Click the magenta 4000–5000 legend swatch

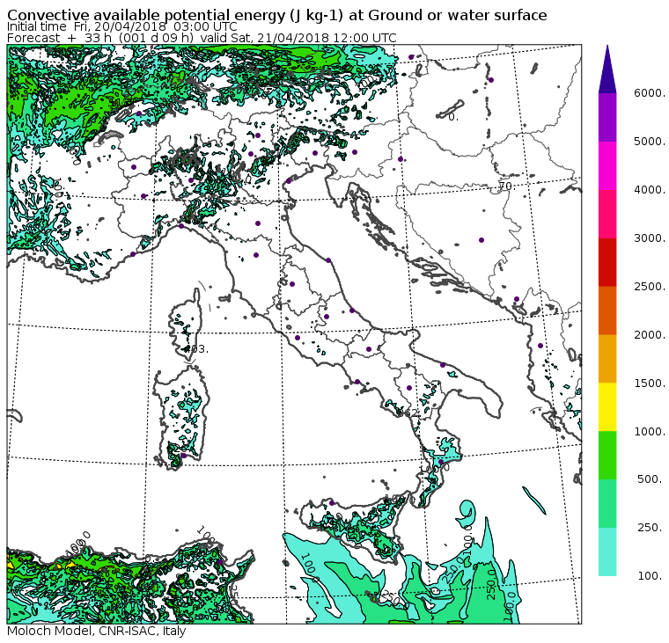pos(607,165)
